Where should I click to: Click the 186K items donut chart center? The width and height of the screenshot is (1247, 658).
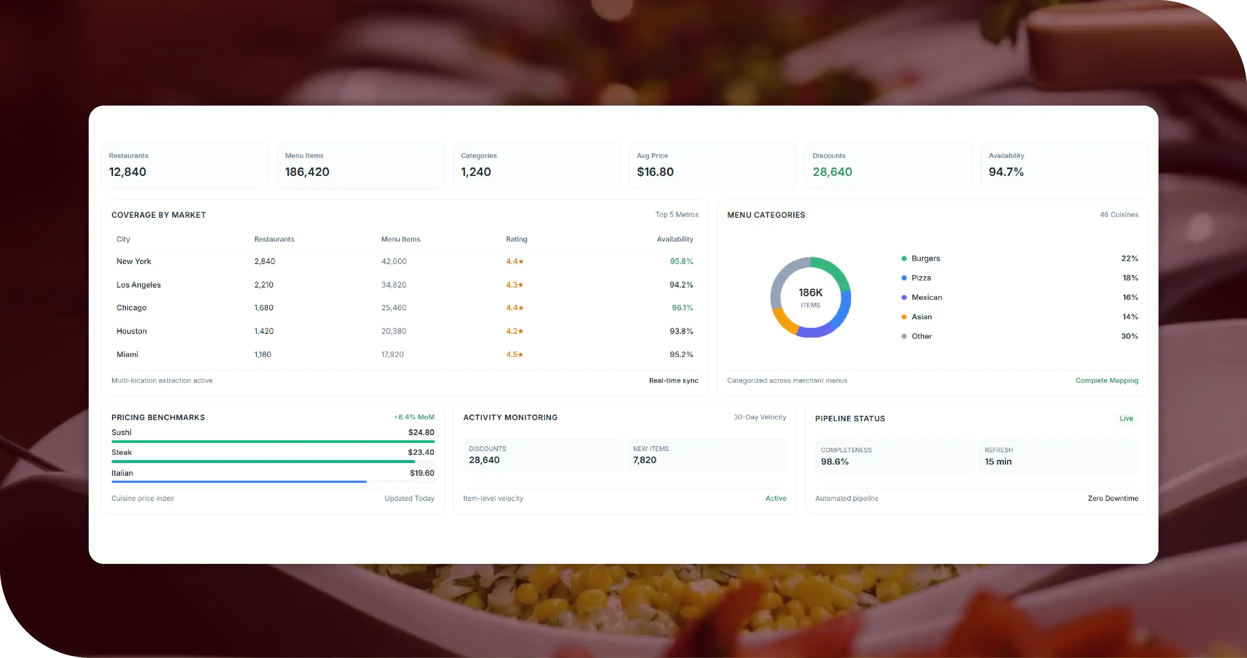click(810, 297)
